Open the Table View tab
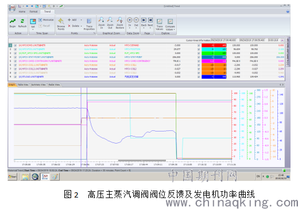 (23, 84)
